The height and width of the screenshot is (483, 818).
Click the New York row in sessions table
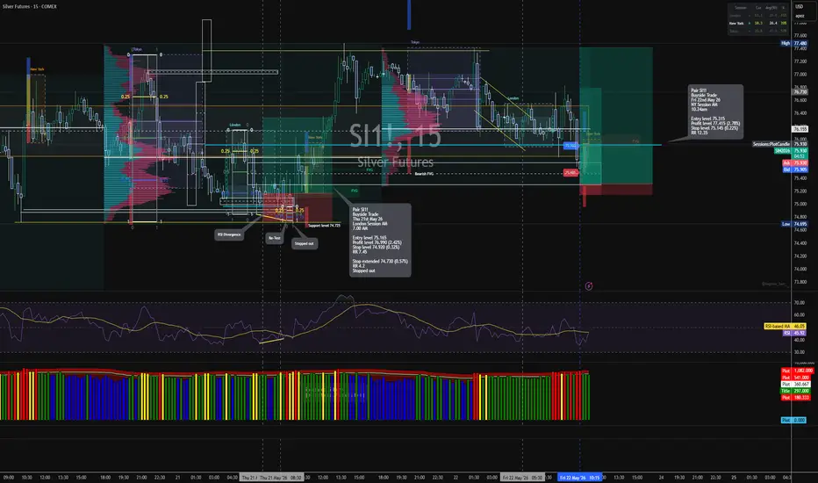click(758, 23)
